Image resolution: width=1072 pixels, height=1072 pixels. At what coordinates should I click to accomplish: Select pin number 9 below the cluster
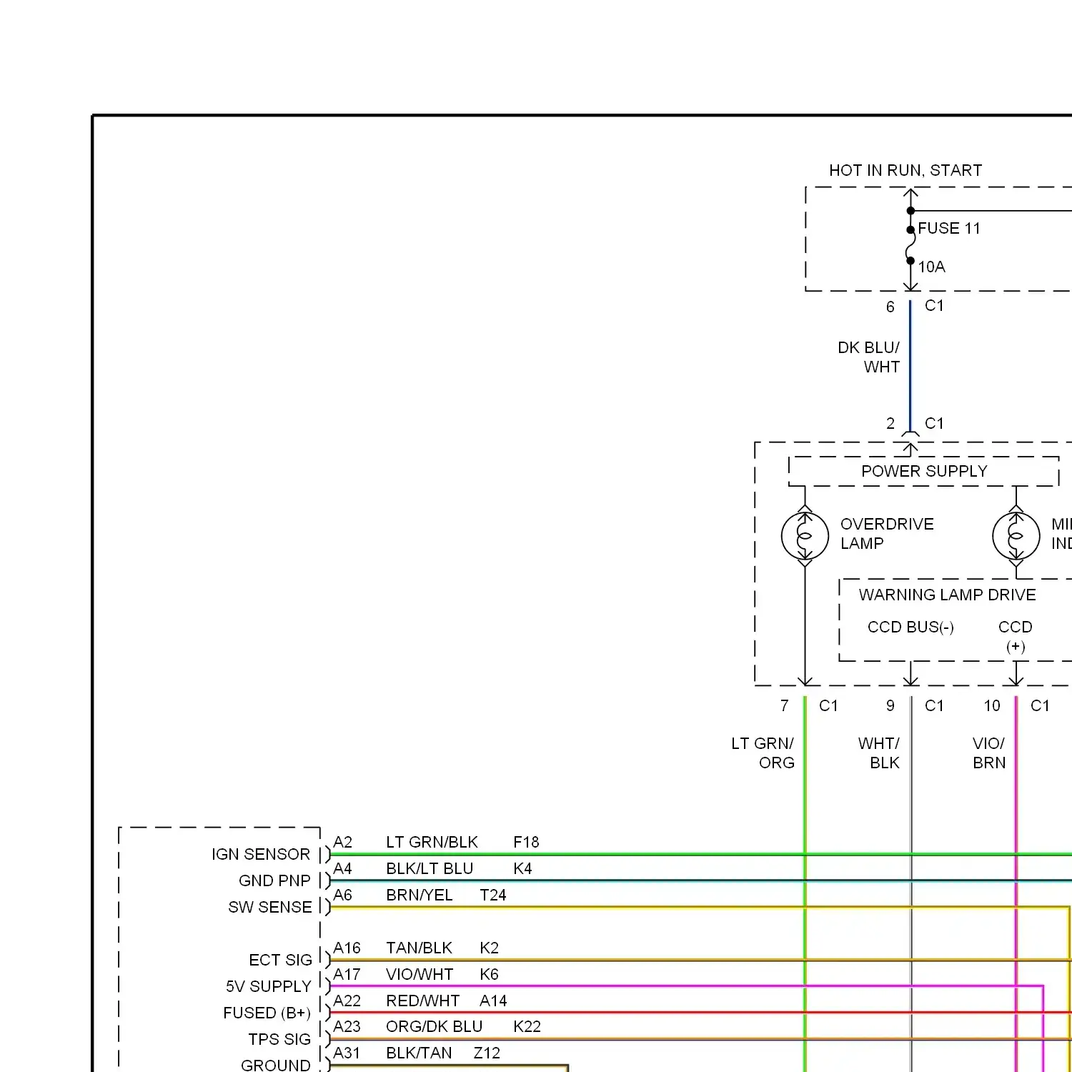[x=890, y=706]
